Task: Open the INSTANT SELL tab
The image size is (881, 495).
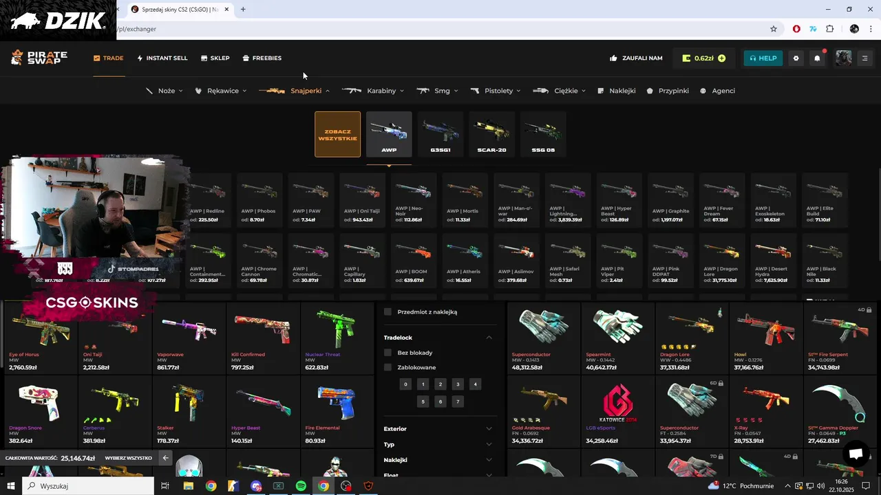Action: coord(162,58)
